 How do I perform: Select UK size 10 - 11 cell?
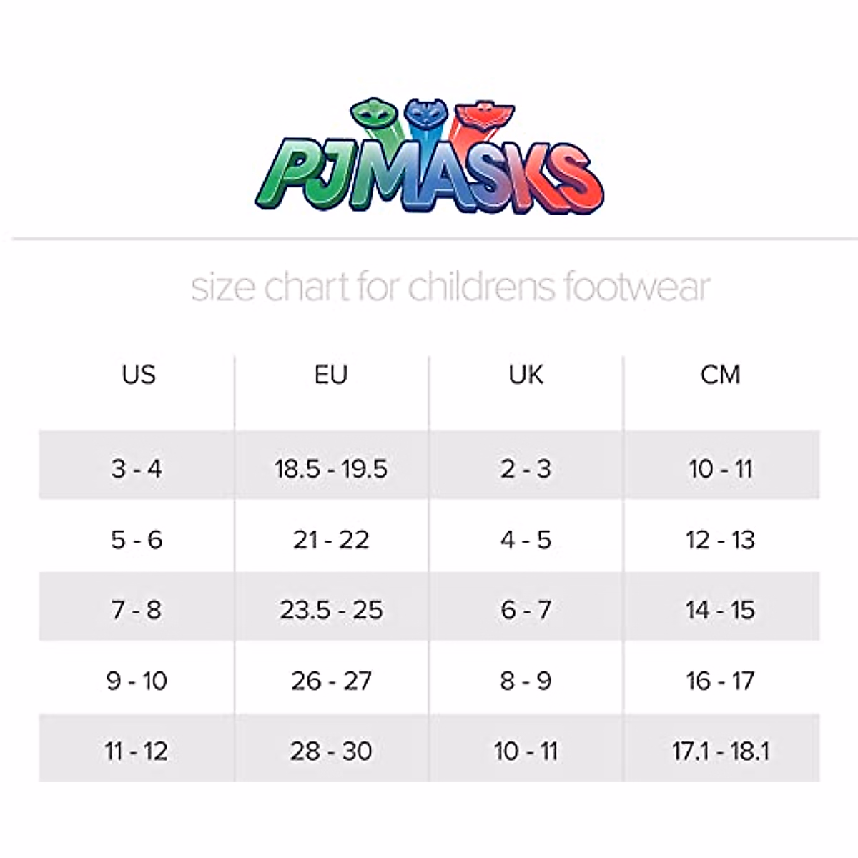(526, 751)
